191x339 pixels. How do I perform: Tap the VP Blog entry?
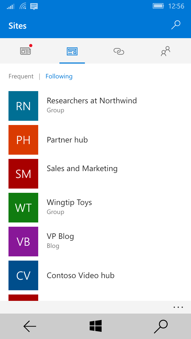point(60,236)
